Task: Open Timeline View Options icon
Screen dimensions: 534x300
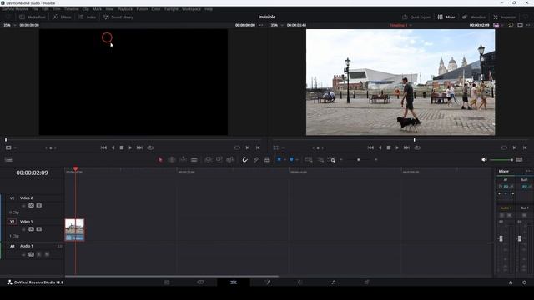Action: coord(8,159)
